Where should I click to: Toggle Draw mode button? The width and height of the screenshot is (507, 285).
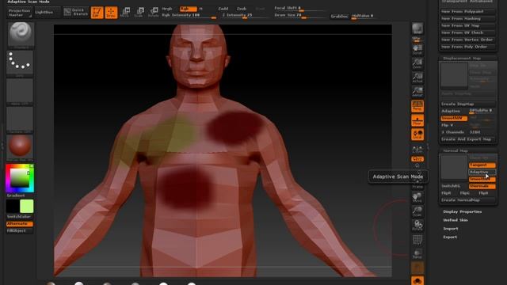click(x=111, y=13)
